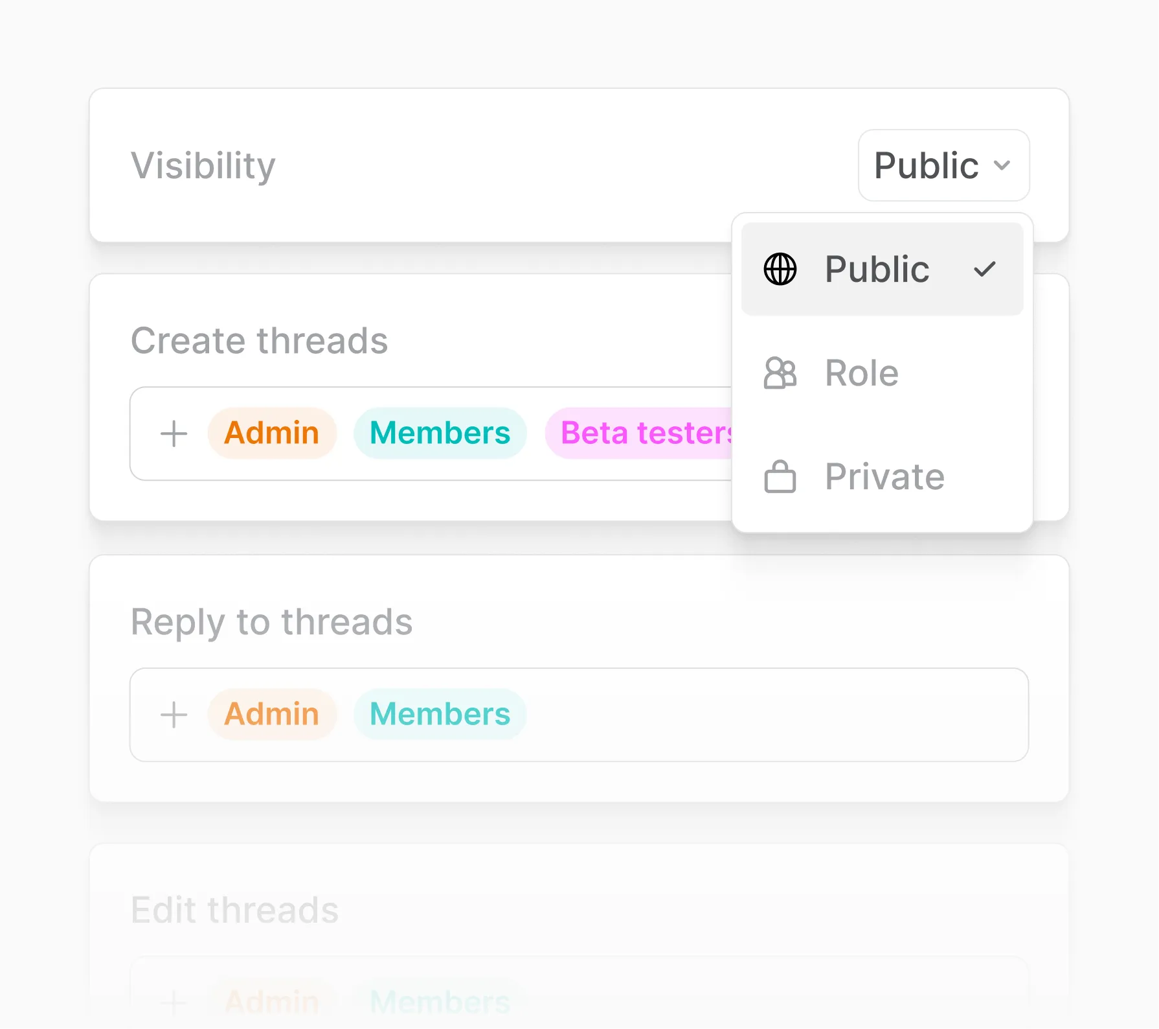Click the plus icon under Reply to threads
Viewport: 1159px width, 1029px height.
(173, 714)
